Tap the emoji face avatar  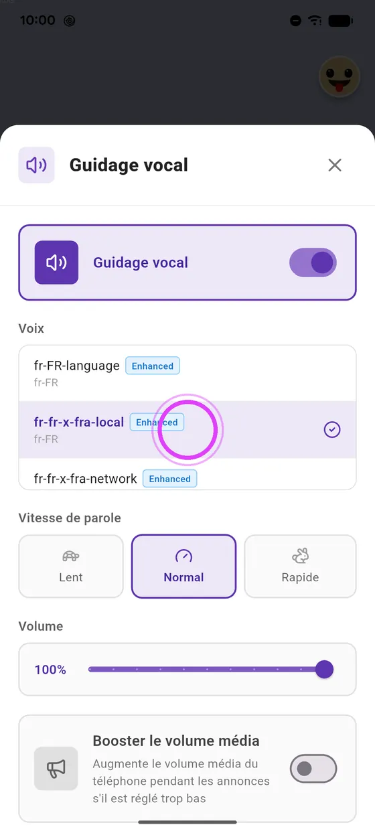point(340,76)
